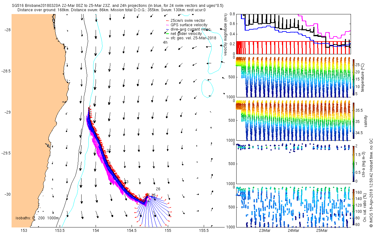The height and width of the screenshot is (234, 375).
Task: Click the 0.4 tick on the velocity axis
Action: click(232, 34)
